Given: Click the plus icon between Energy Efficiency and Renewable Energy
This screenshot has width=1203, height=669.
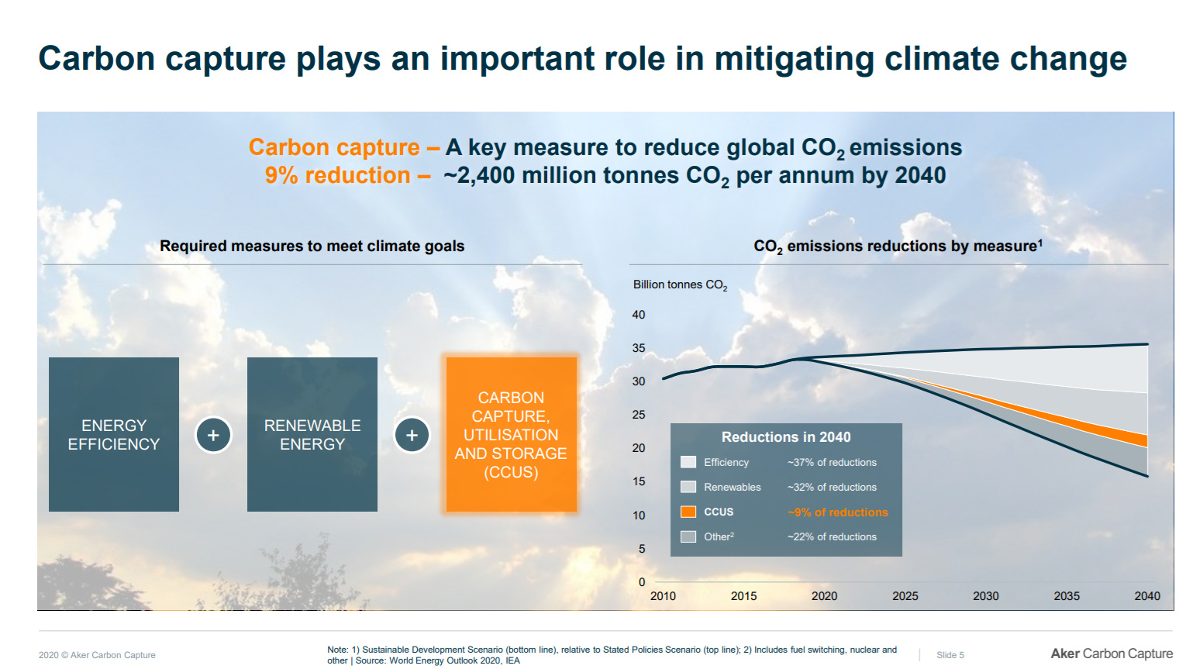Looking at the screenshot, I should point(213,435).
